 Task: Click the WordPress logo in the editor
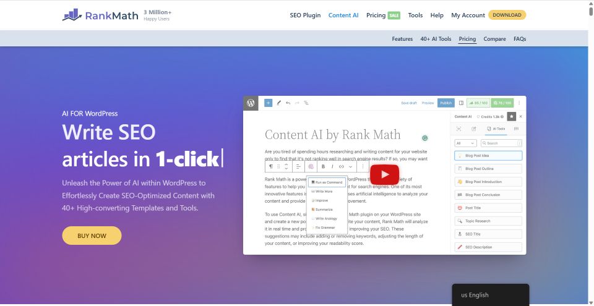click(251, 103)
